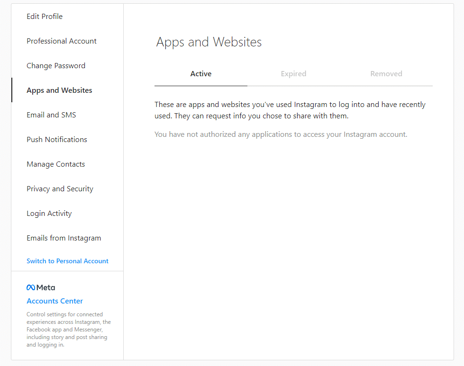464x366 pixels.
Task: Open Privacy and Security settings
Action: click(x=60, y=188)
